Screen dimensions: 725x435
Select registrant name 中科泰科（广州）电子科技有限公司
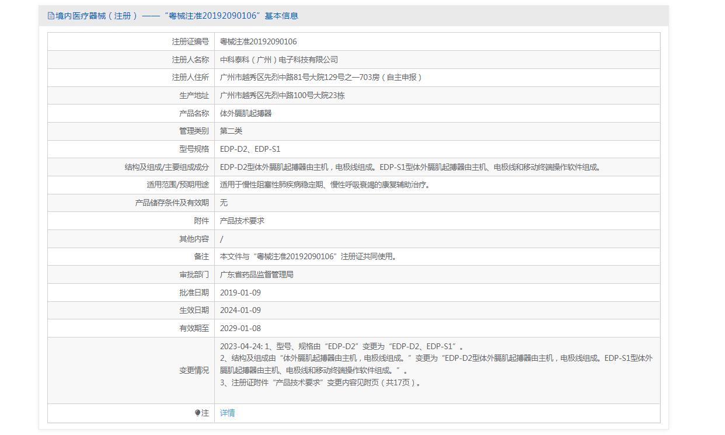pyautogui.click(x=279, y=60)
